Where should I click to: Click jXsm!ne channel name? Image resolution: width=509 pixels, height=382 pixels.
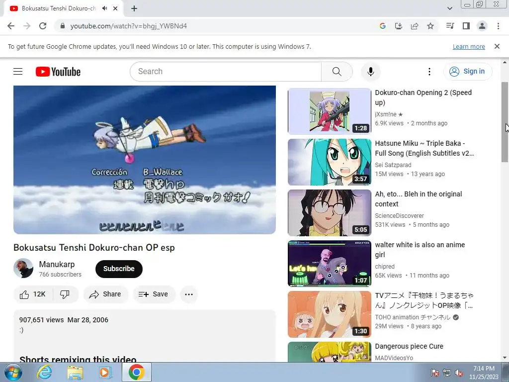(x=389, y=114)
